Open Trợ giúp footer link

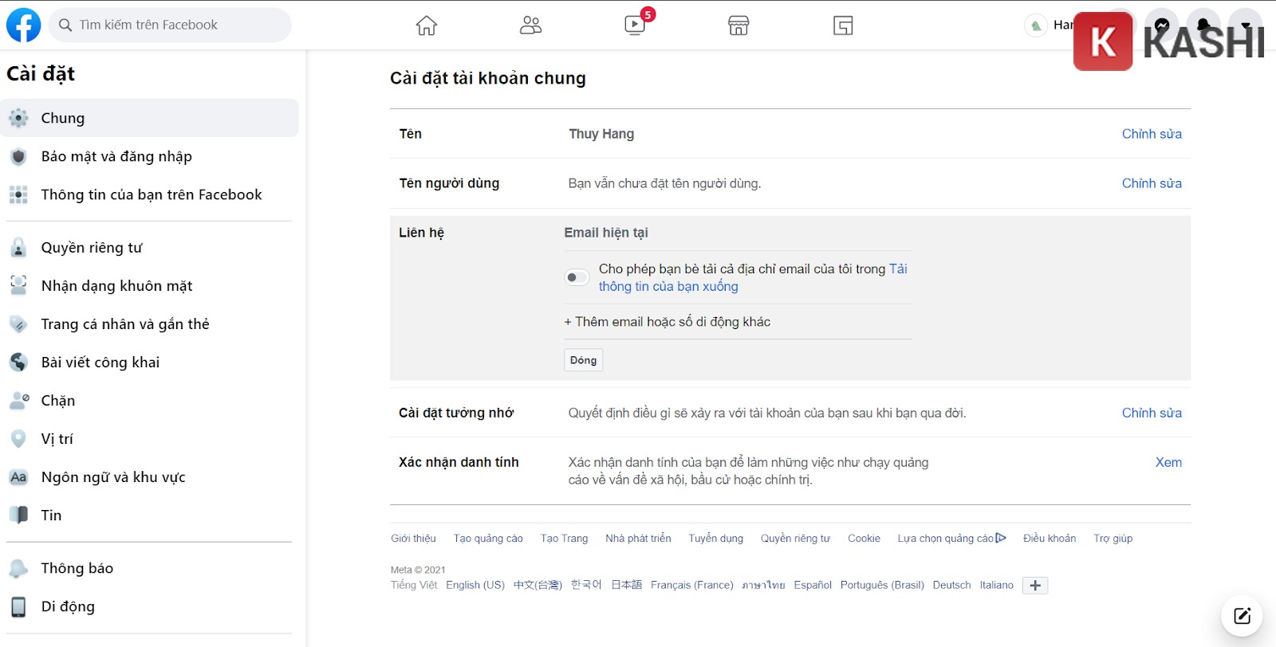[1113, 539]
